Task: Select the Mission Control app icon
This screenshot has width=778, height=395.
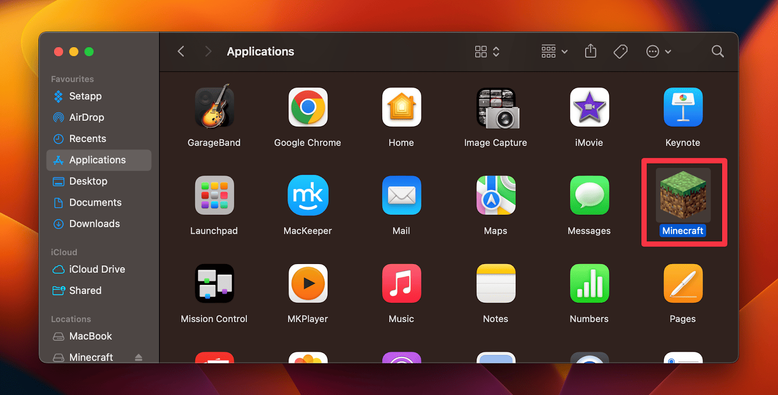Action: [214, 283]
